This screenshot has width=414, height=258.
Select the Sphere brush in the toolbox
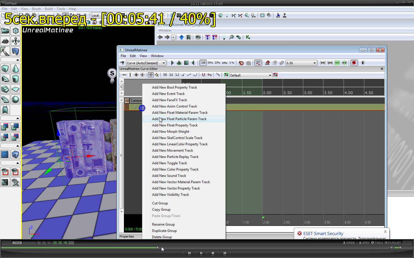point(16,99)
